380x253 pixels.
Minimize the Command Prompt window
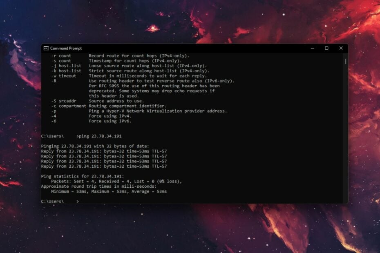coord(313,48)
